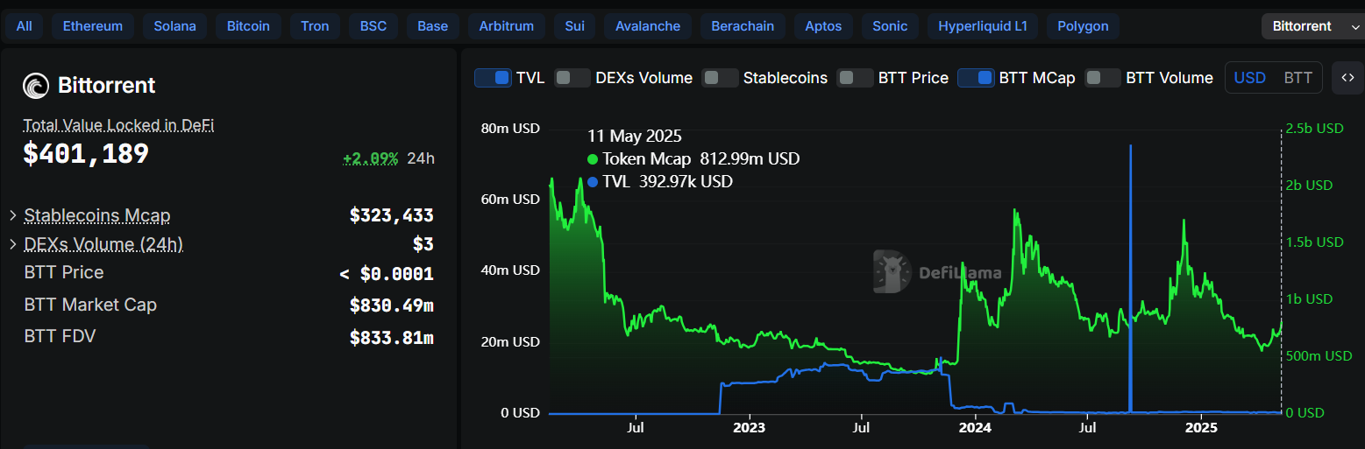Screen dimensions: 1365x449
Task: Switch chart denomination to BTT
Action: (x=1297, y=78)
